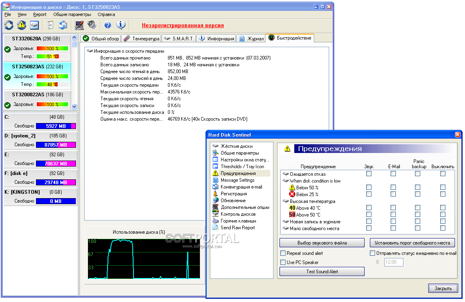Viewport: 465px width, 302px height.
Task: Click the blue refresh arrows toolbar icon
Action: click(9, 25)
